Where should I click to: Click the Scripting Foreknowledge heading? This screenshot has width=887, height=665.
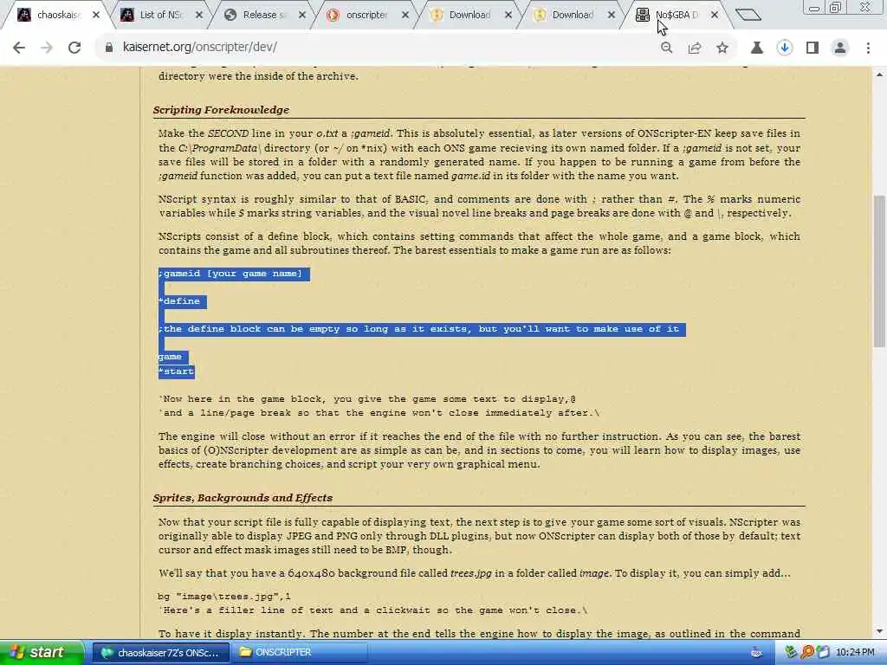(221, 110)
